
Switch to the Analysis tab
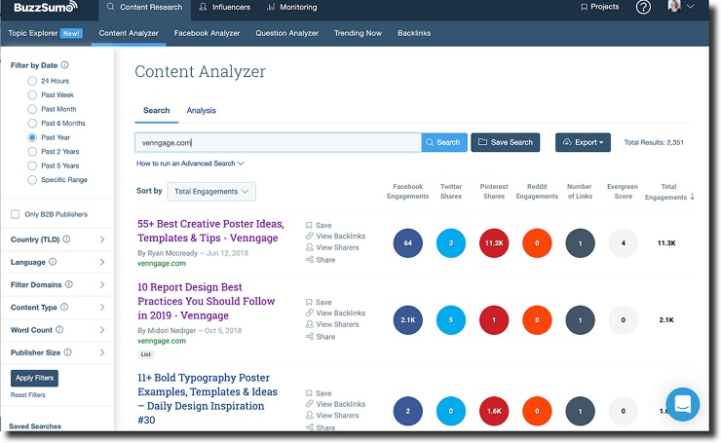(201, 110)
